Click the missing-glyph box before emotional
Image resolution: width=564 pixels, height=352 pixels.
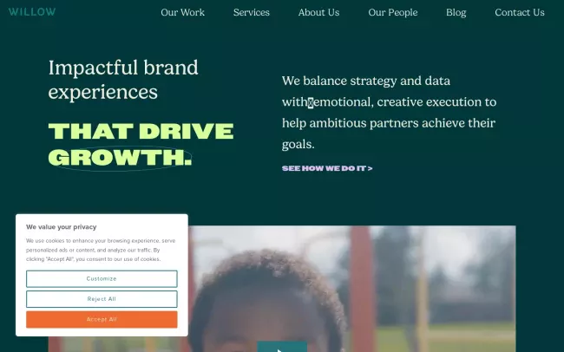[311, 102]
